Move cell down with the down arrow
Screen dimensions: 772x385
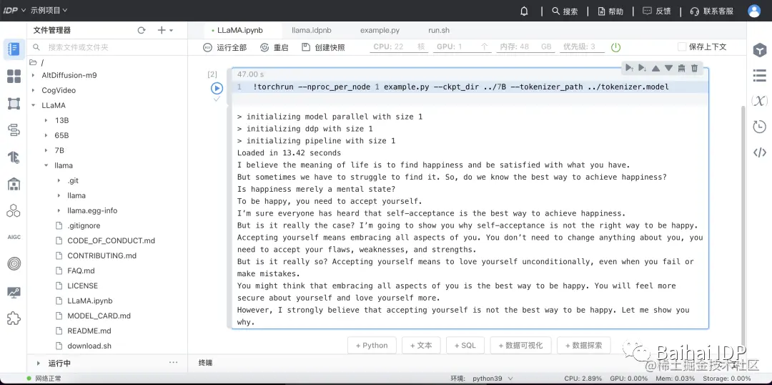click(668, 68)
